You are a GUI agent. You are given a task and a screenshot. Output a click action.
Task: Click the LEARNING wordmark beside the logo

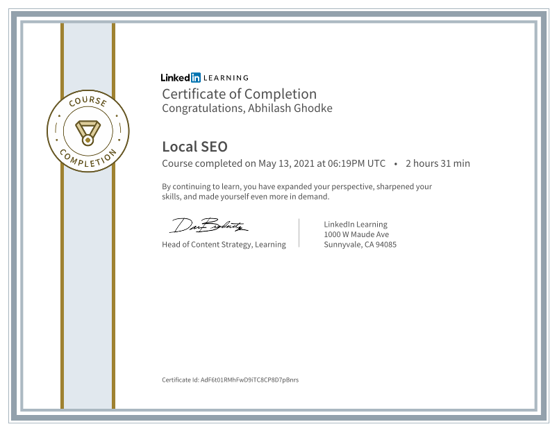click(226, 78)
